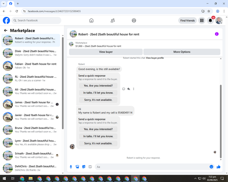Open Task View on taskbar
This screenshot has height=182, width=228.
tap(13, 178)
